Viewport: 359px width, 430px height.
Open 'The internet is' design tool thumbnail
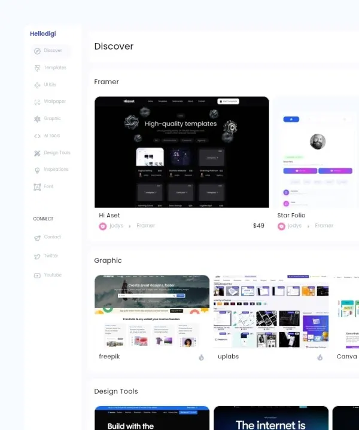271,418
